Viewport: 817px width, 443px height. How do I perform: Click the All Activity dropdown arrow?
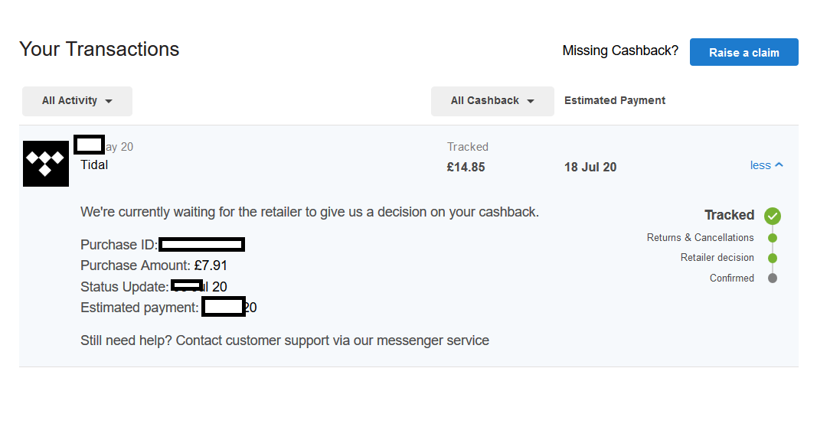(x=109, y=102)
